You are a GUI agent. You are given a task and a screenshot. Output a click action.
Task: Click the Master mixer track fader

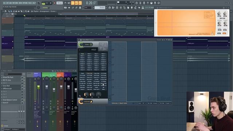[39, 87]
